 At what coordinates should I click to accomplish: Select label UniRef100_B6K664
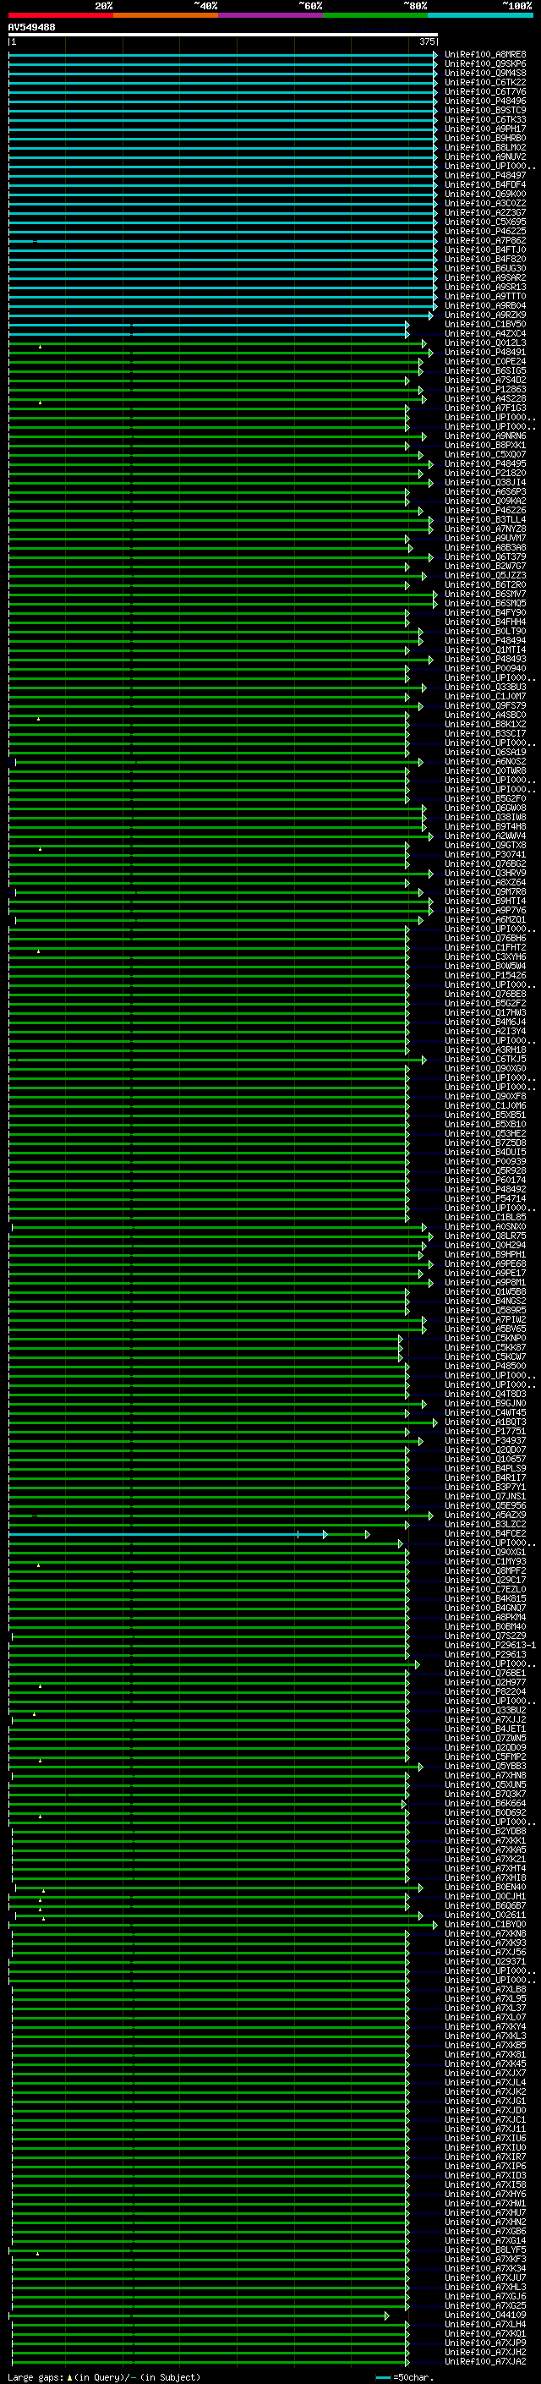[485, 1803]
